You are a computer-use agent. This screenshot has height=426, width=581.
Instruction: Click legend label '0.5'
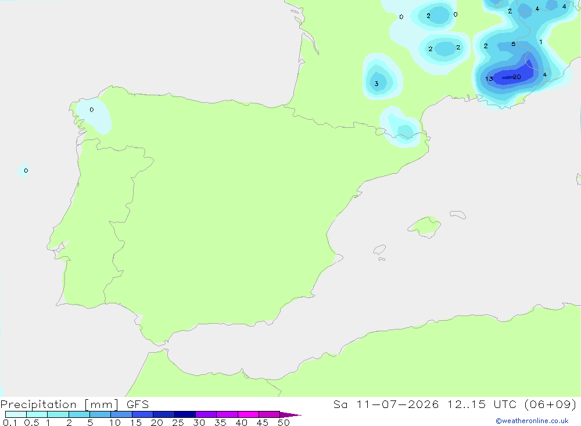coord(31,423)
